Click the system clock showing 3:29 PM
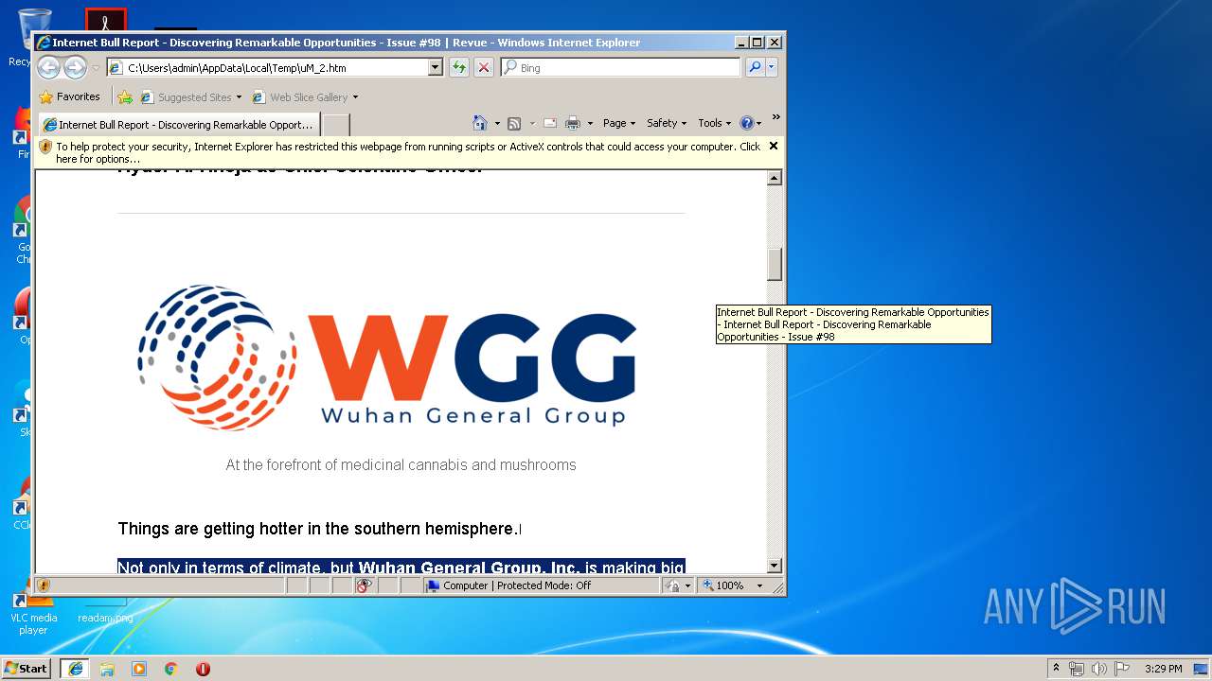 1163,669
